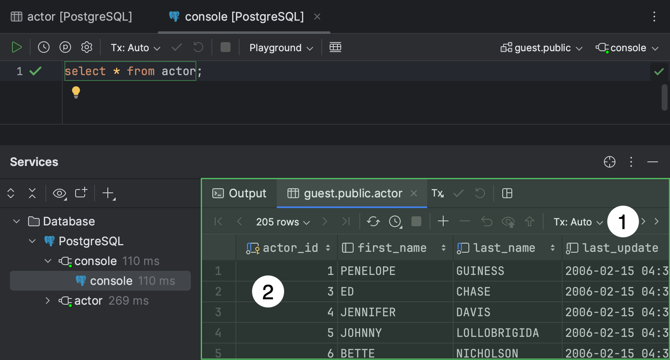Open the query history clock icon

click(44, 47)
